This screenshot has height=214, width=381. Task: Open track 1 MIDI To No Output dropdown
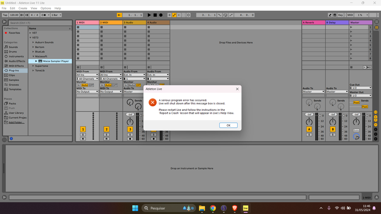click(x=87, y=92)
